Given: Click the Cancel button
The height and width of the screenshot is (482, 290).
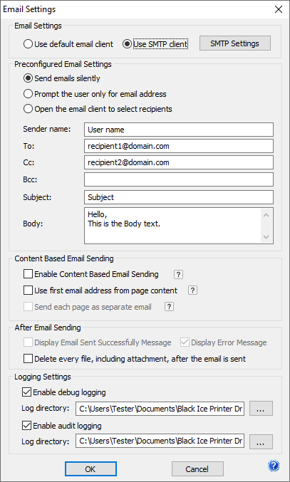Looking at the screenshot, I should pos(197,468).
